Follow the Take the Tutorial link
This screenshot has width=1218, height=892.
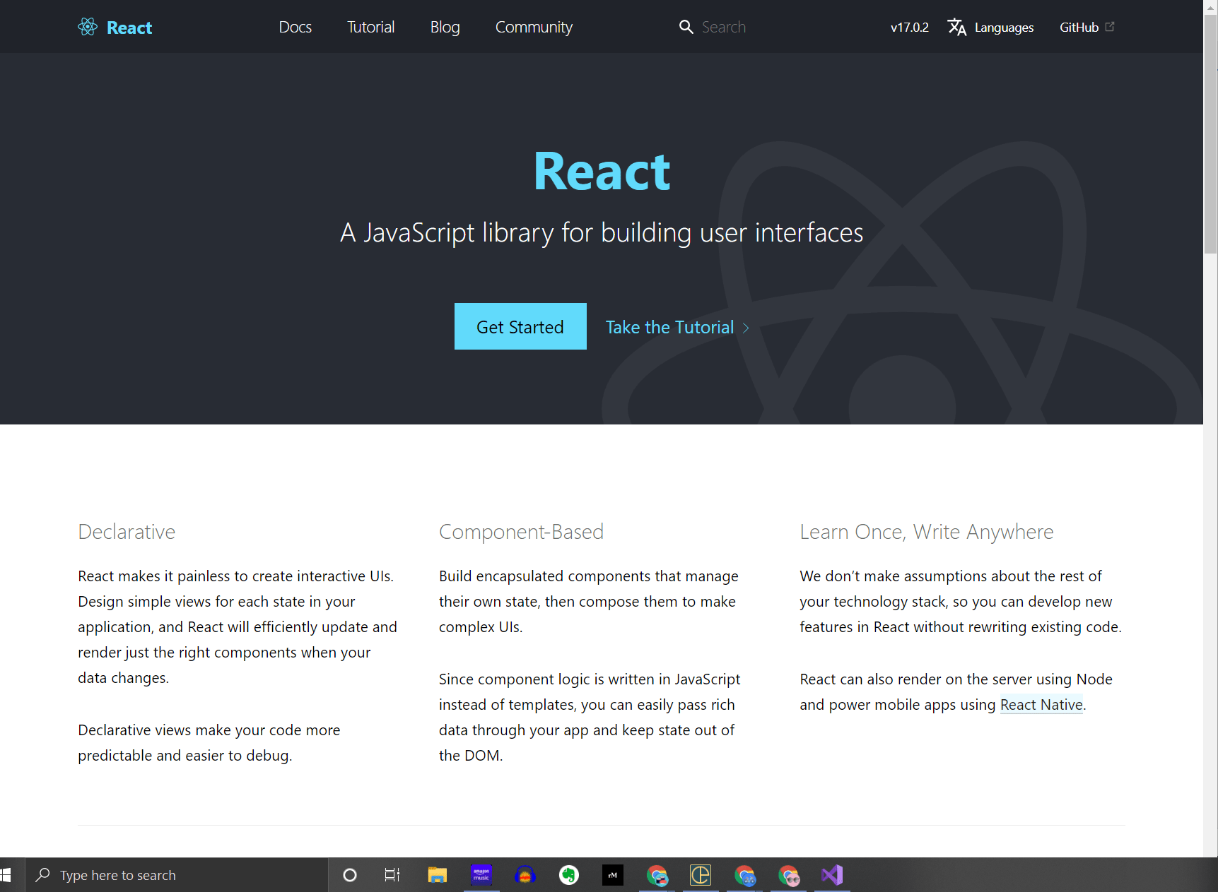pyautogui.click(x=669, y=327)
